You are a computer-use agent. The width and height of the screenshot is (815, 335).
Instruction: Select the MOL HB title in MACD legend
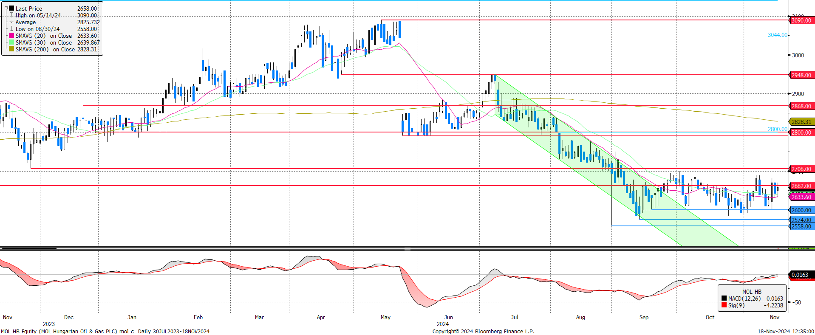(x=752, y=292)
